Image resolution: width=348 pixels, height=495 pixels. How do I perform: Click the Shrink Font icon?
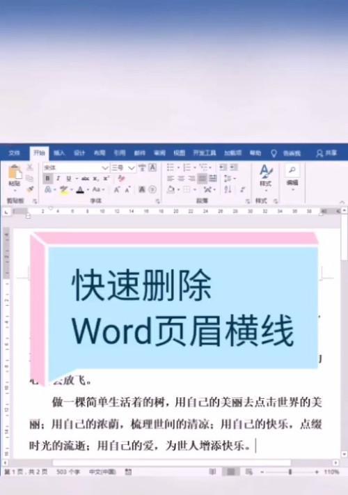tap(128, 190)
